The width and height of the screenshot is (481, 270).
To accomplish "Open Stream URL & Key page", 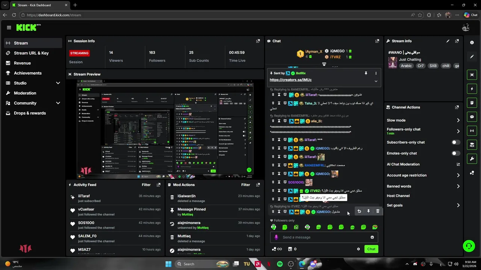I will tap(33, 53).
